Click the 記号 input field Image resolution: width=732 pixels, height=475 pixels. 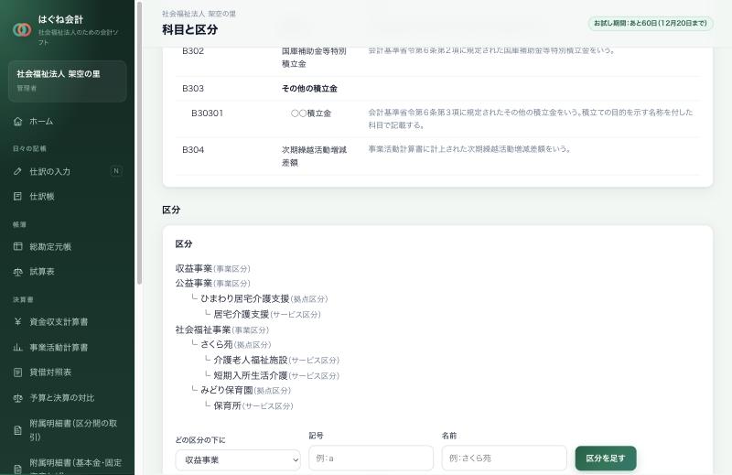tap(371, 459)
